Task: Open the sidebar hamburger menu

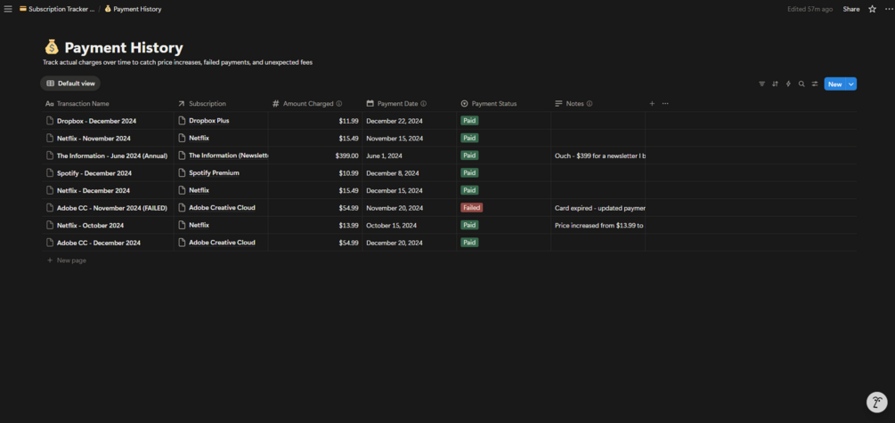Action: tap(7, 9)
